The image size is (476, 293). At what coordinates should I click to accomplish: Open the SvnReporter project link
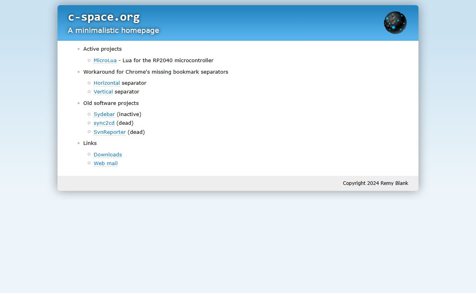[x=110, y=132]
